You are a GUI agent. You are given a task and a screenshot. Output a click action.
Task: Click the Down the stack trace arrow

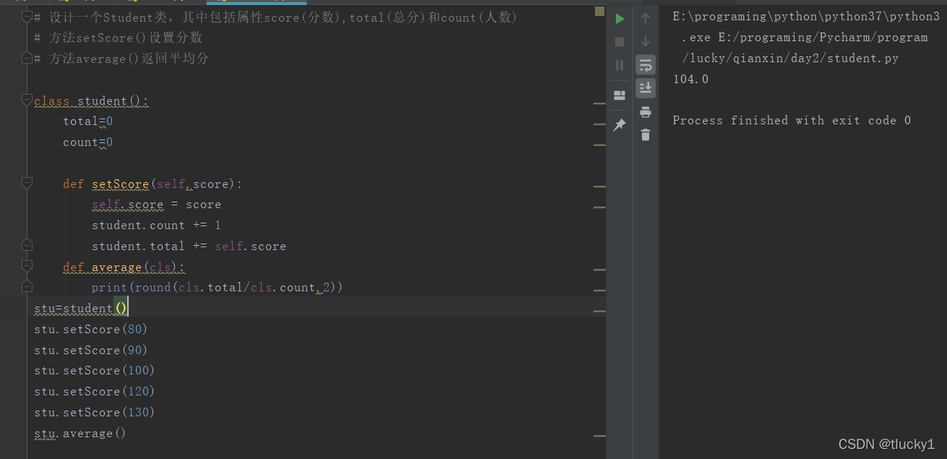[646, 41]
